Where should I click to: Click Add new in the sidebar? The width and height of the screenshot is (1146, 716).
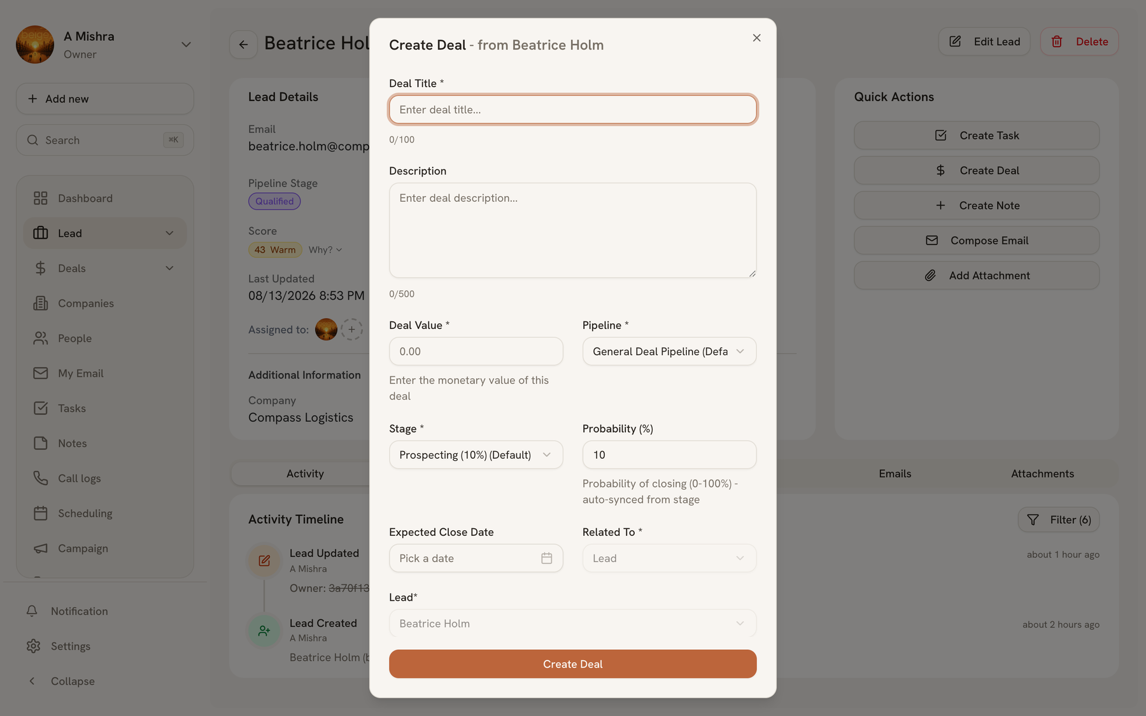(105, 99)
